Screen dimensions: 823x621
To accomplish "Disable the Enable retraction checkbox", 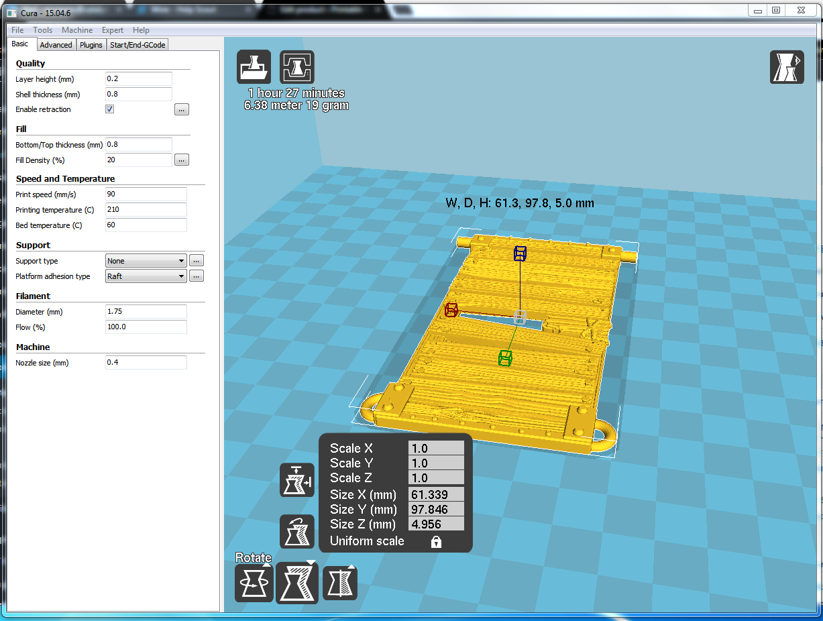I will (x=110, y=109).
